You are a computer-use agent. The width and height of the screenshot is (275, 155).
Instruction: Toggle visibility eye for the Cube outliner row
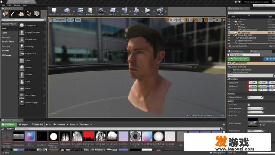point(229,25)
